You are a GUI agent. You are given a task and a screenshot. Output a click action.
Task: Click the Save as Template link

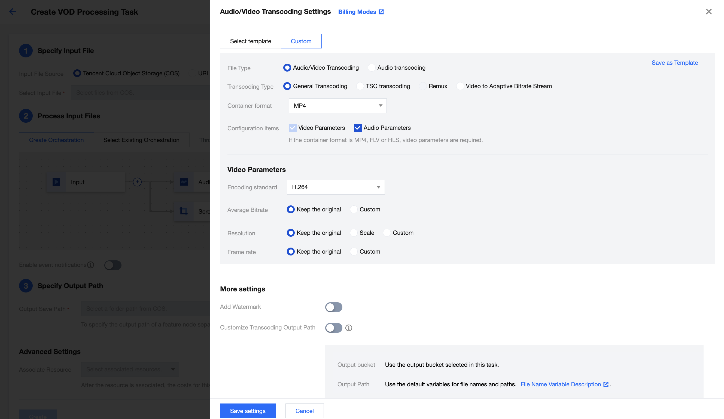point(674,63)
